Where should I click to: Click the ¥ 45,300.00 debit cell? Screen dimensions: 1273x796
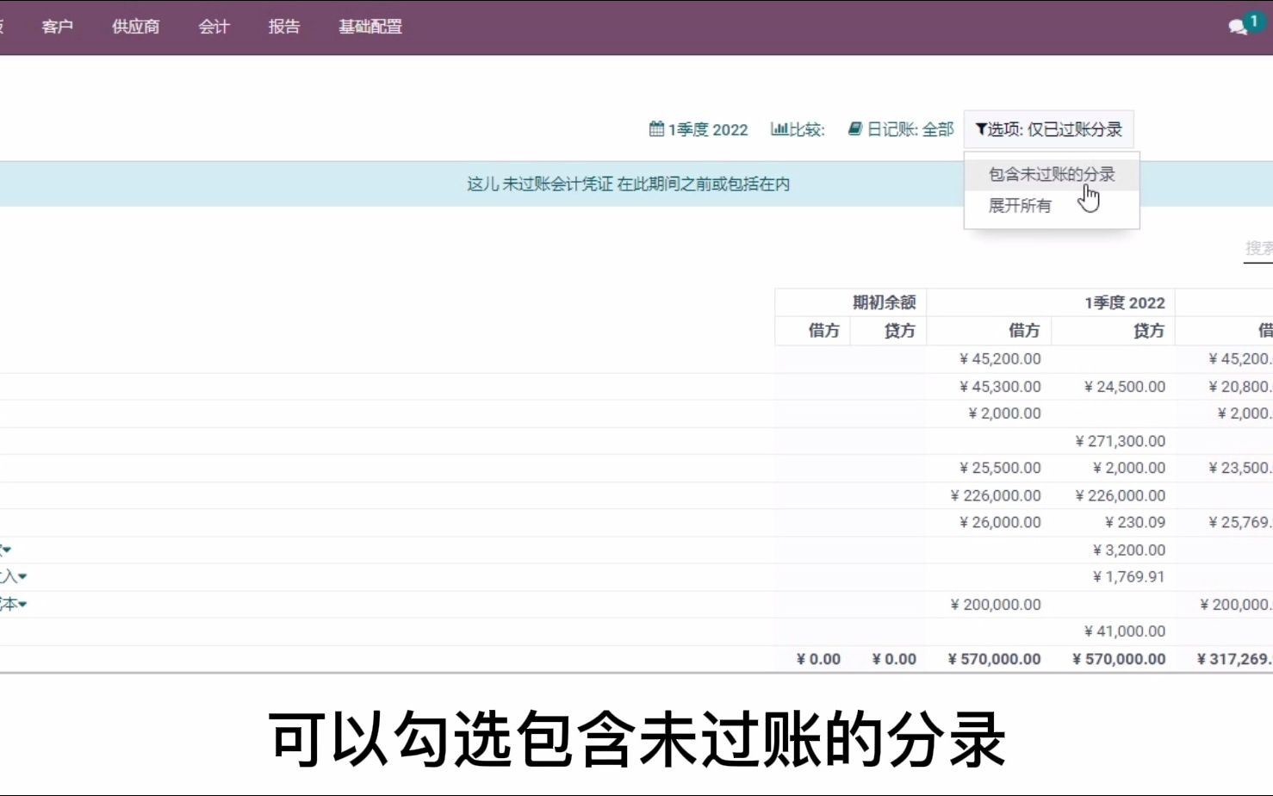1000,387
